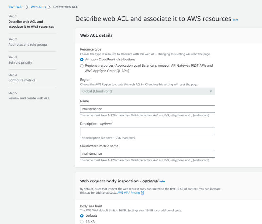262x224 pixels.
Task: Click the CloudWatch metric name field
Action: click(x=147, y=154)
